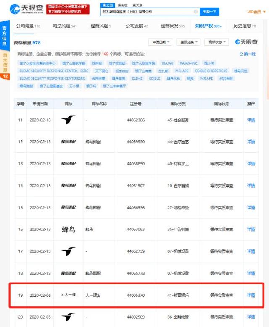Screen dimensions: 269x327
Task: Click the 天下暖心 suggested tag
Action: click(x=102, y=71)
